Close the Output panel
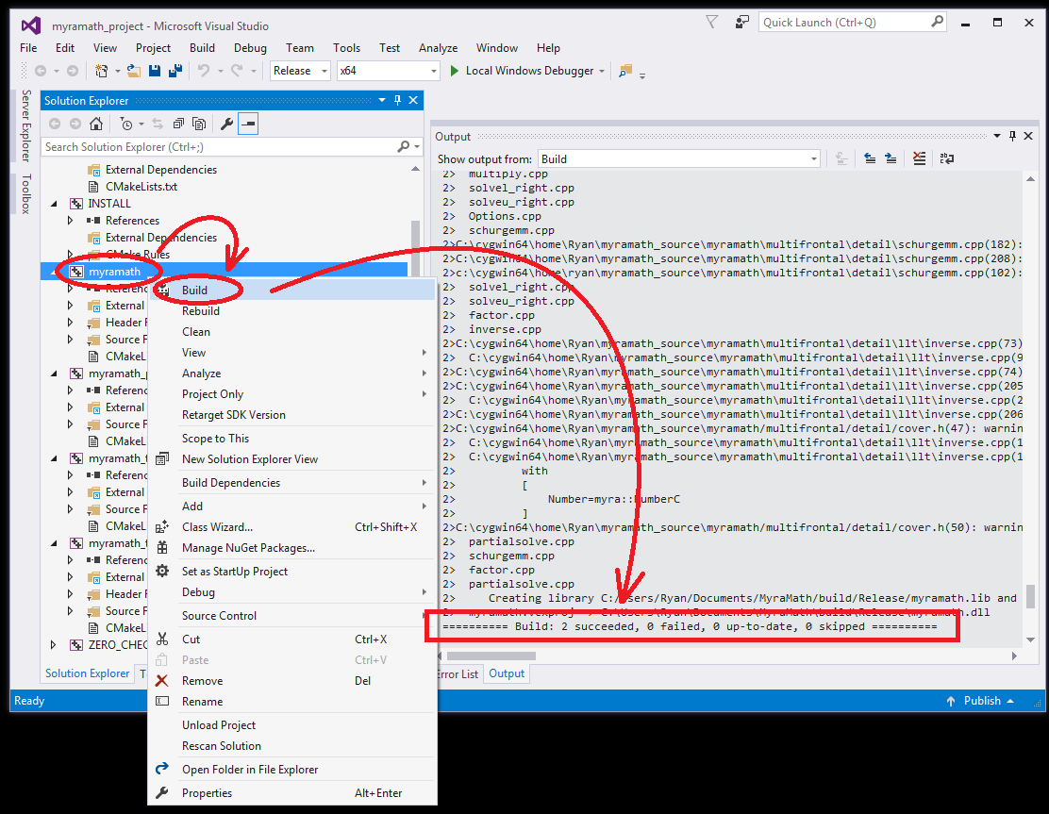This screenshot has width=1049, height=814. 1028,136
